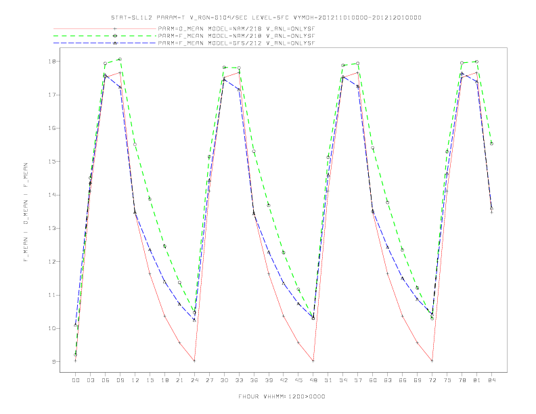Click x-axis tick label 30
Viewport: 536px width, 414px height.
pyautogui.click(x=224, y=380)
